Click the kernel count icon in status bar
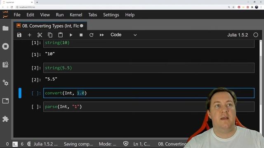This screenshot has height=148, width=264. point(29,144)
